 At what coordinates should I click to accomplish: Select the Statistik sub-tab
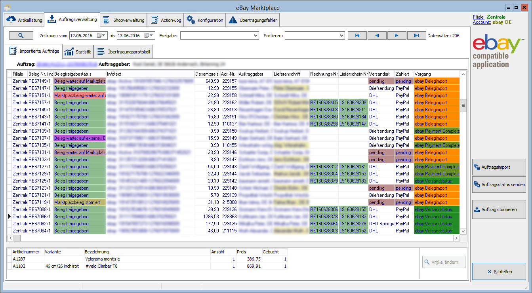pyautogui.click(x=78, y=52)
